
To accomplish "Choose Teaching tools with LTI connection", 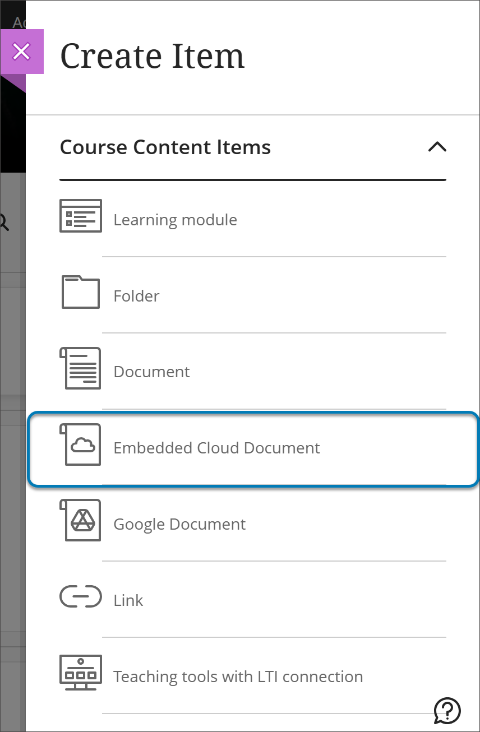I will point(238,677).
